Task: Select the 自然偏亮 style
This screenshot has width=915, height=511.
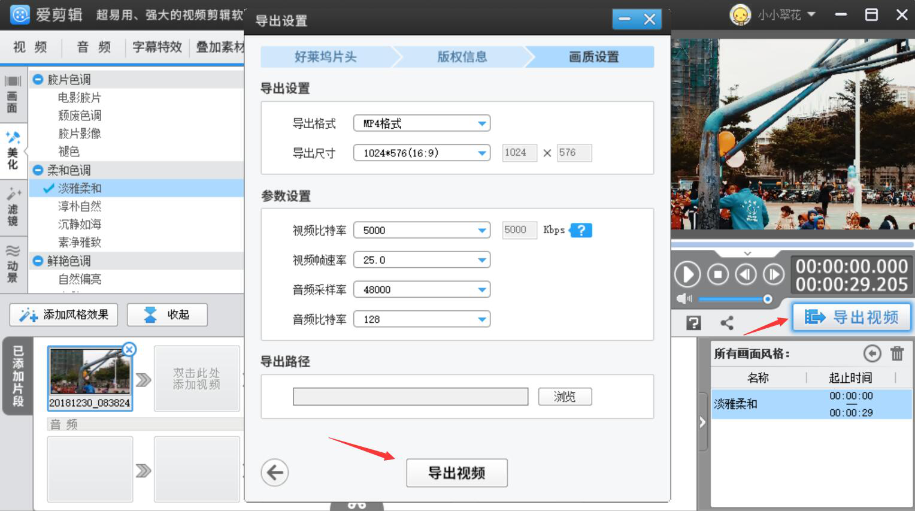Action: (x=80, y=279)
